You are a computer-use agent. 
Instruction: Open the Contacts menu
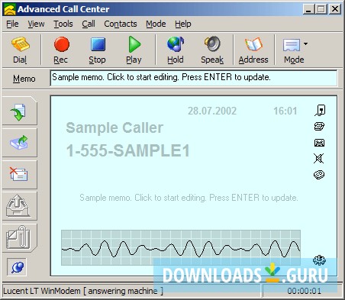[x=121, y=24]
